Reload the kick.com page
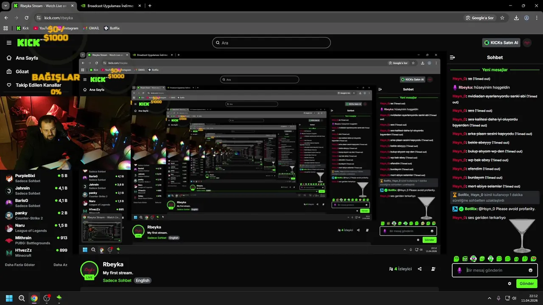Image resolution: width=543 pixels, height=305 pixels. (27, 18)
